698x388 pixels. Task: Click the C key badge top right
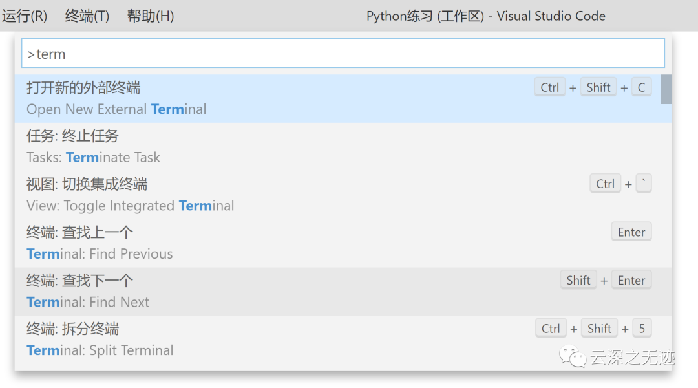(x=641, y=87)
